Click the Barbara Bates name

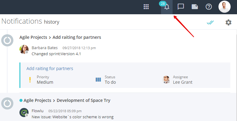pyautogui.click(x=45, y=48)
